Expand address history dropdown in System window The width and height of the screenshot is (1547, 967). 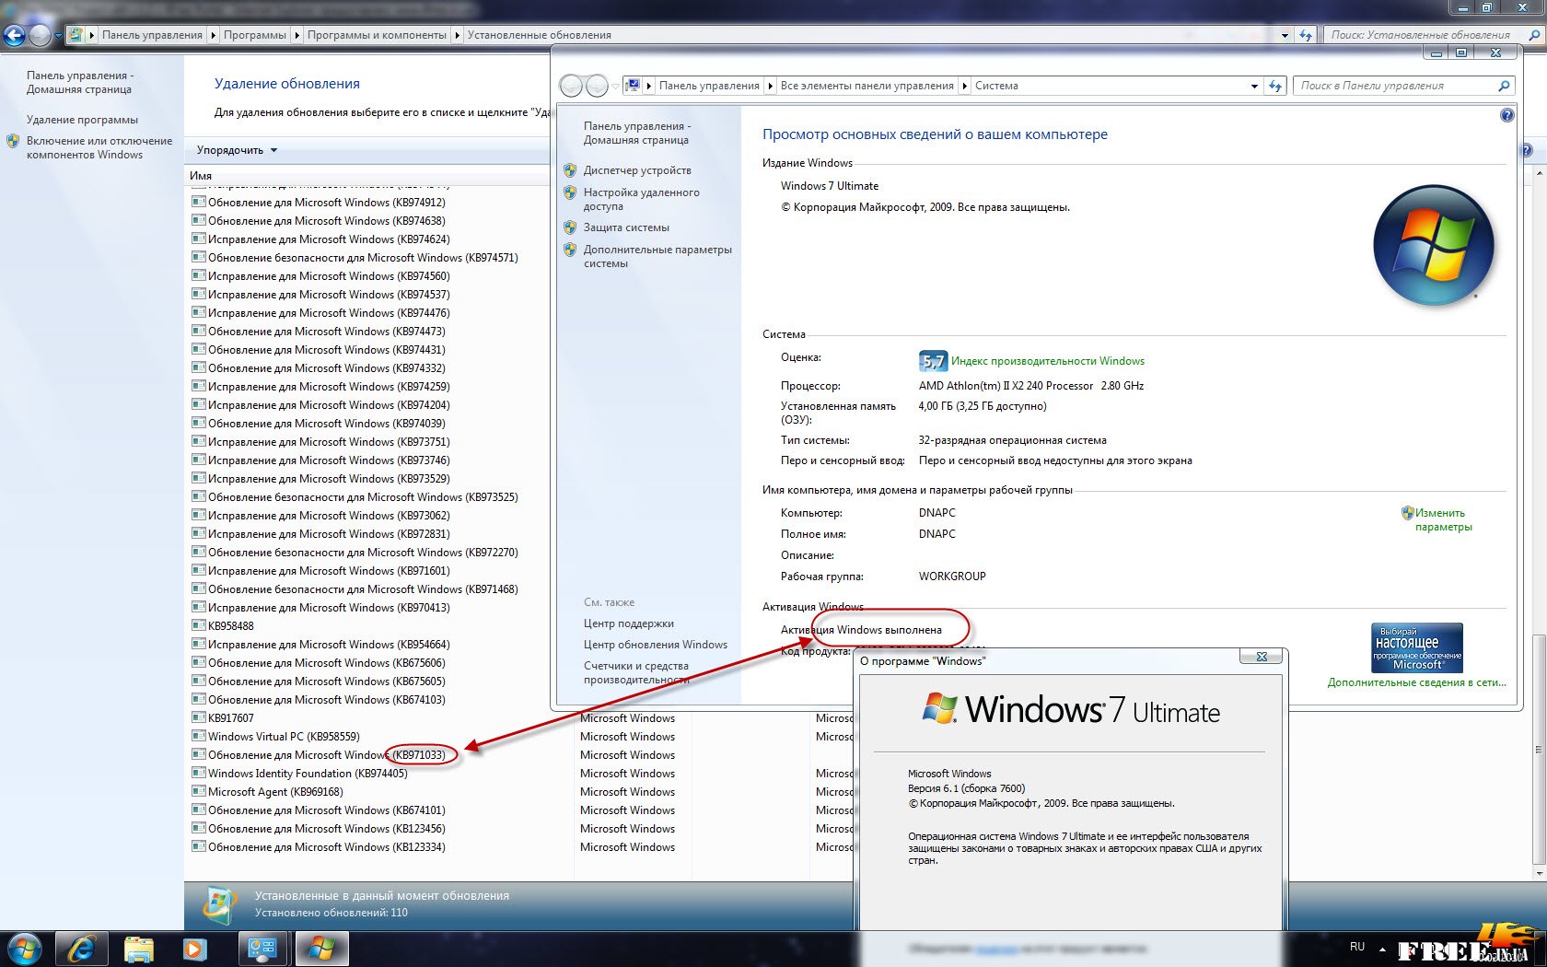1254,86
